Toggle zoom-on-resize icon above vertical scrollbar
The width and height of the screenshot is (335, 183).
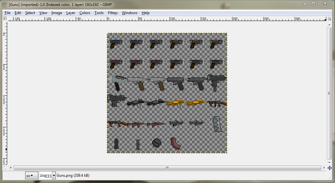pos(329,19)
